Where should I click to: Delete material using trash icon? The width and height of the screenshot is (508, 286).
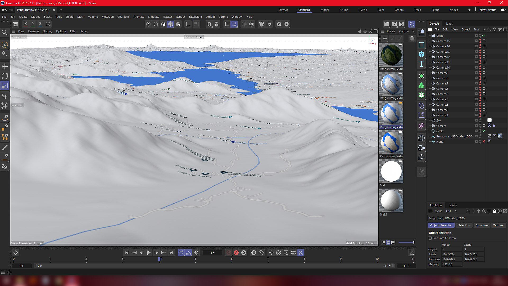412,38
